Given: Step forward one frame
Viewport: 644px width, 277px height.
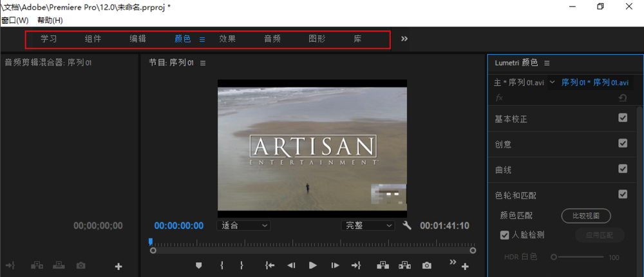Looking at the screenshot, I should (x=335, y=265).
